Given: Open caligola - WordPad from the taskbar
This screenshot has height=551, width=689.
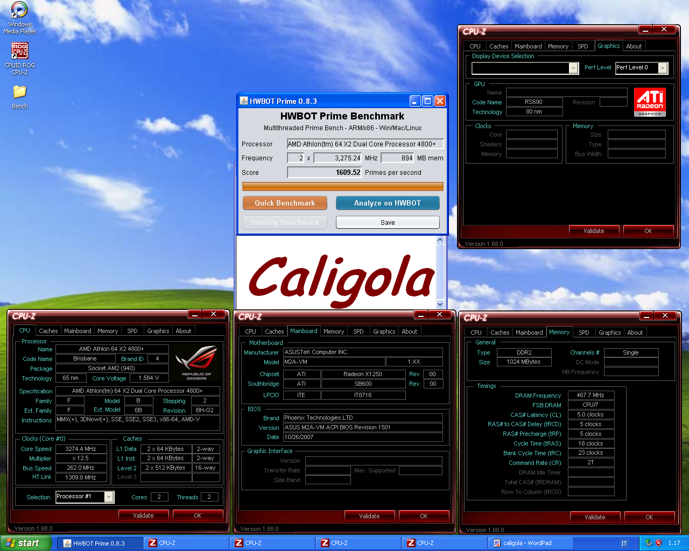Looking at the screenshot, I should [x=530, y=543].
